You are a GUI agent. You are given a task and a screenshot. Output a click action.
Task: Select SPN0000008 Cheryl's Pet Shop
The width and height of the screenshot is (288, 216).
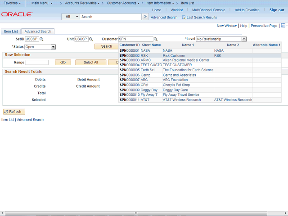(x=200, y=85)
